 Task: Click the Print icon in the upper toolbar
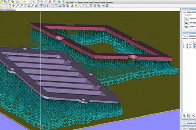click(x=17, y=1)
